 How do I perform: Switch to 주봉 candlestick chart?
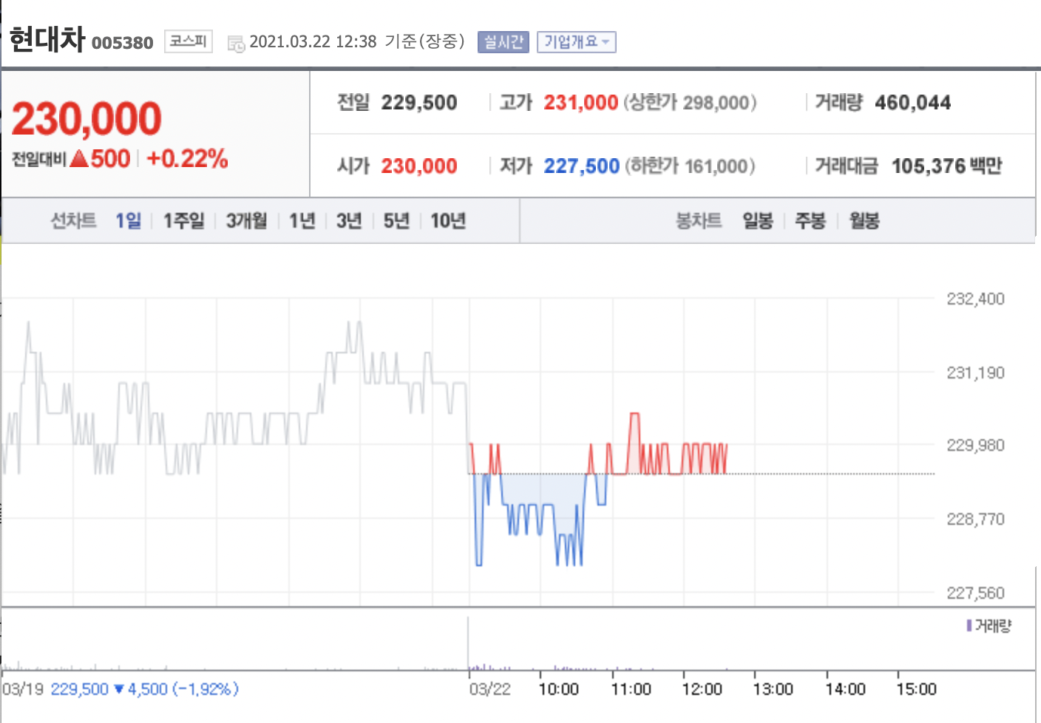810,220
